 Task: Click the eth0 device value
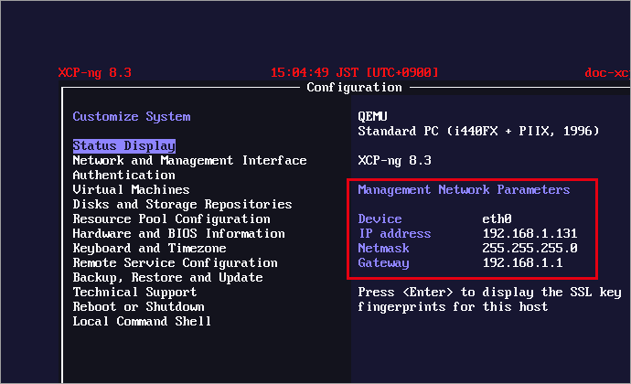[497, 219]
